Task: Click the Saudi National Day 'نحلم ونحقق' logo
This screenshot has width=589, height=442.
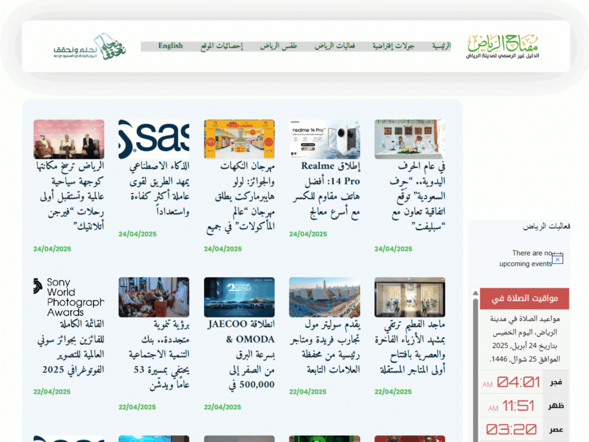Action: click(x=91, y=46)
